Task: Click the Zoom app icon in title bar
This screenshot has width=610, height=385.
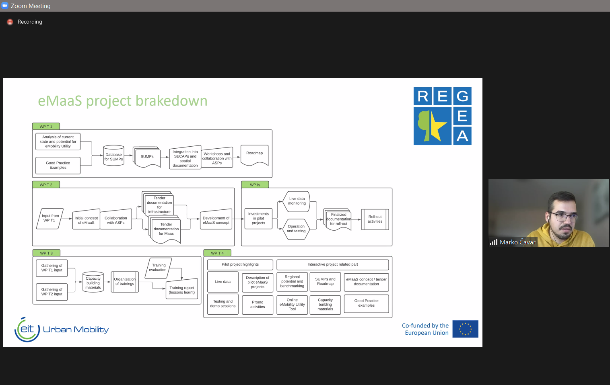Action: [x=5, y=6]
